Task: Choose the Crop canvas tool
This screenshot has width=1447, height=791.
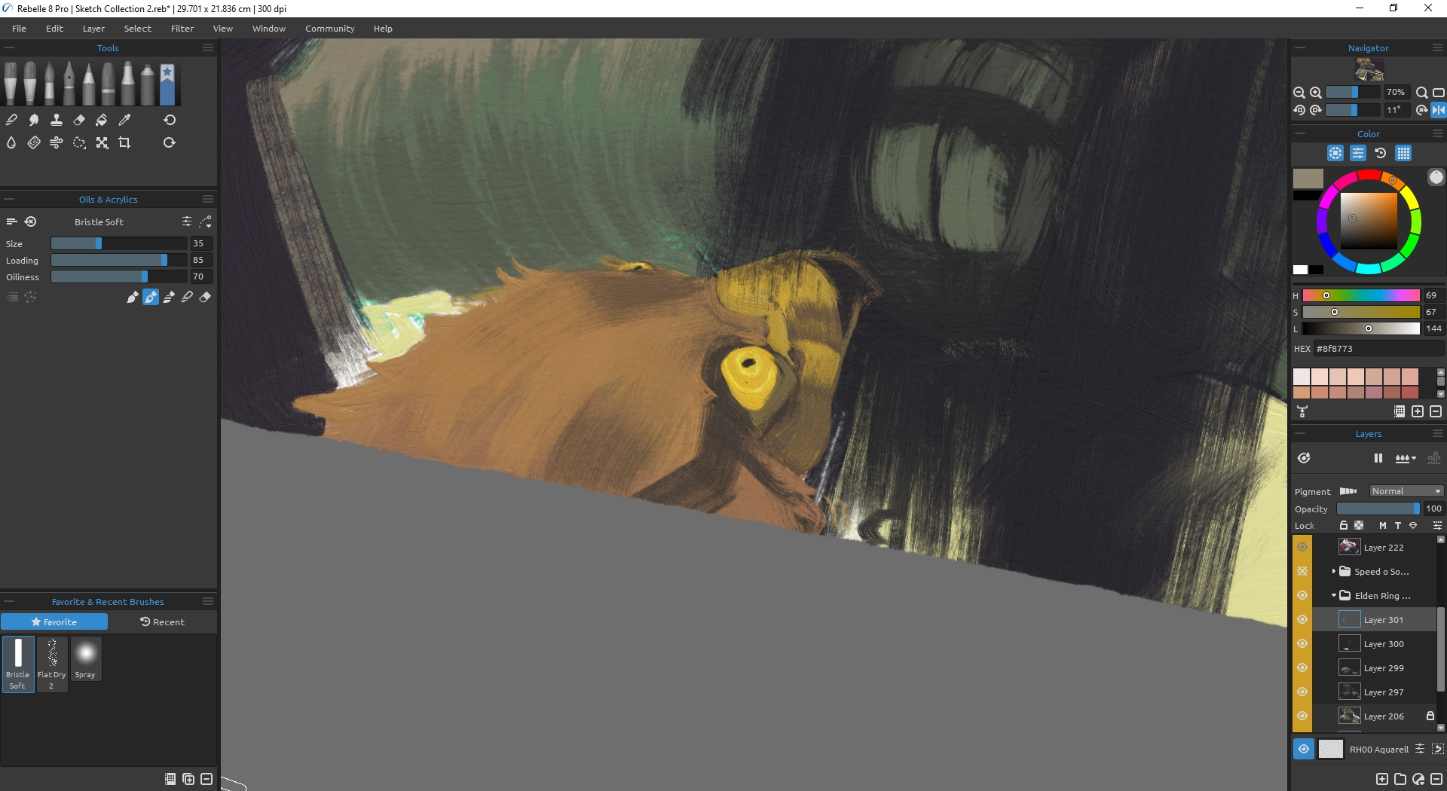Action: (x=125, y=142)
